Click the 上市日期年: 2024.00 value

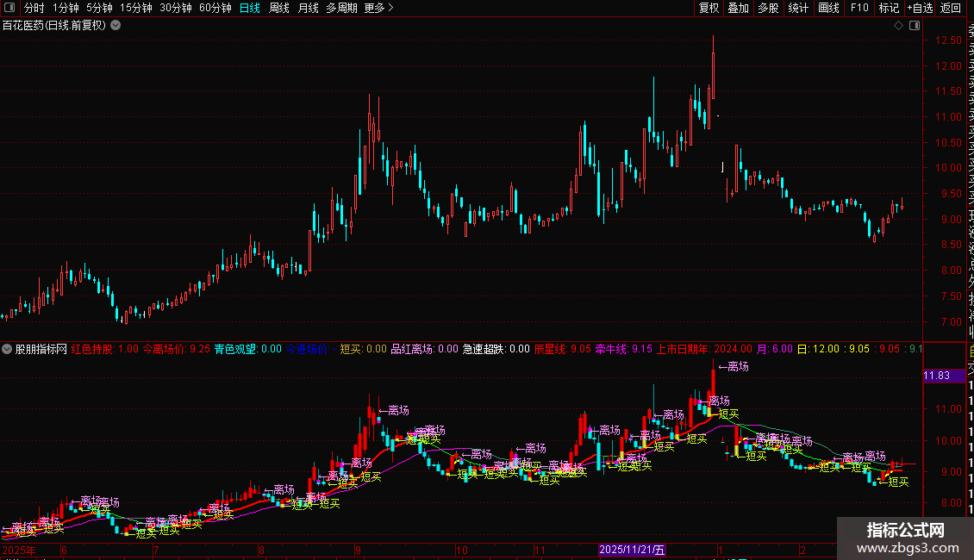click(x=704, y=349)
